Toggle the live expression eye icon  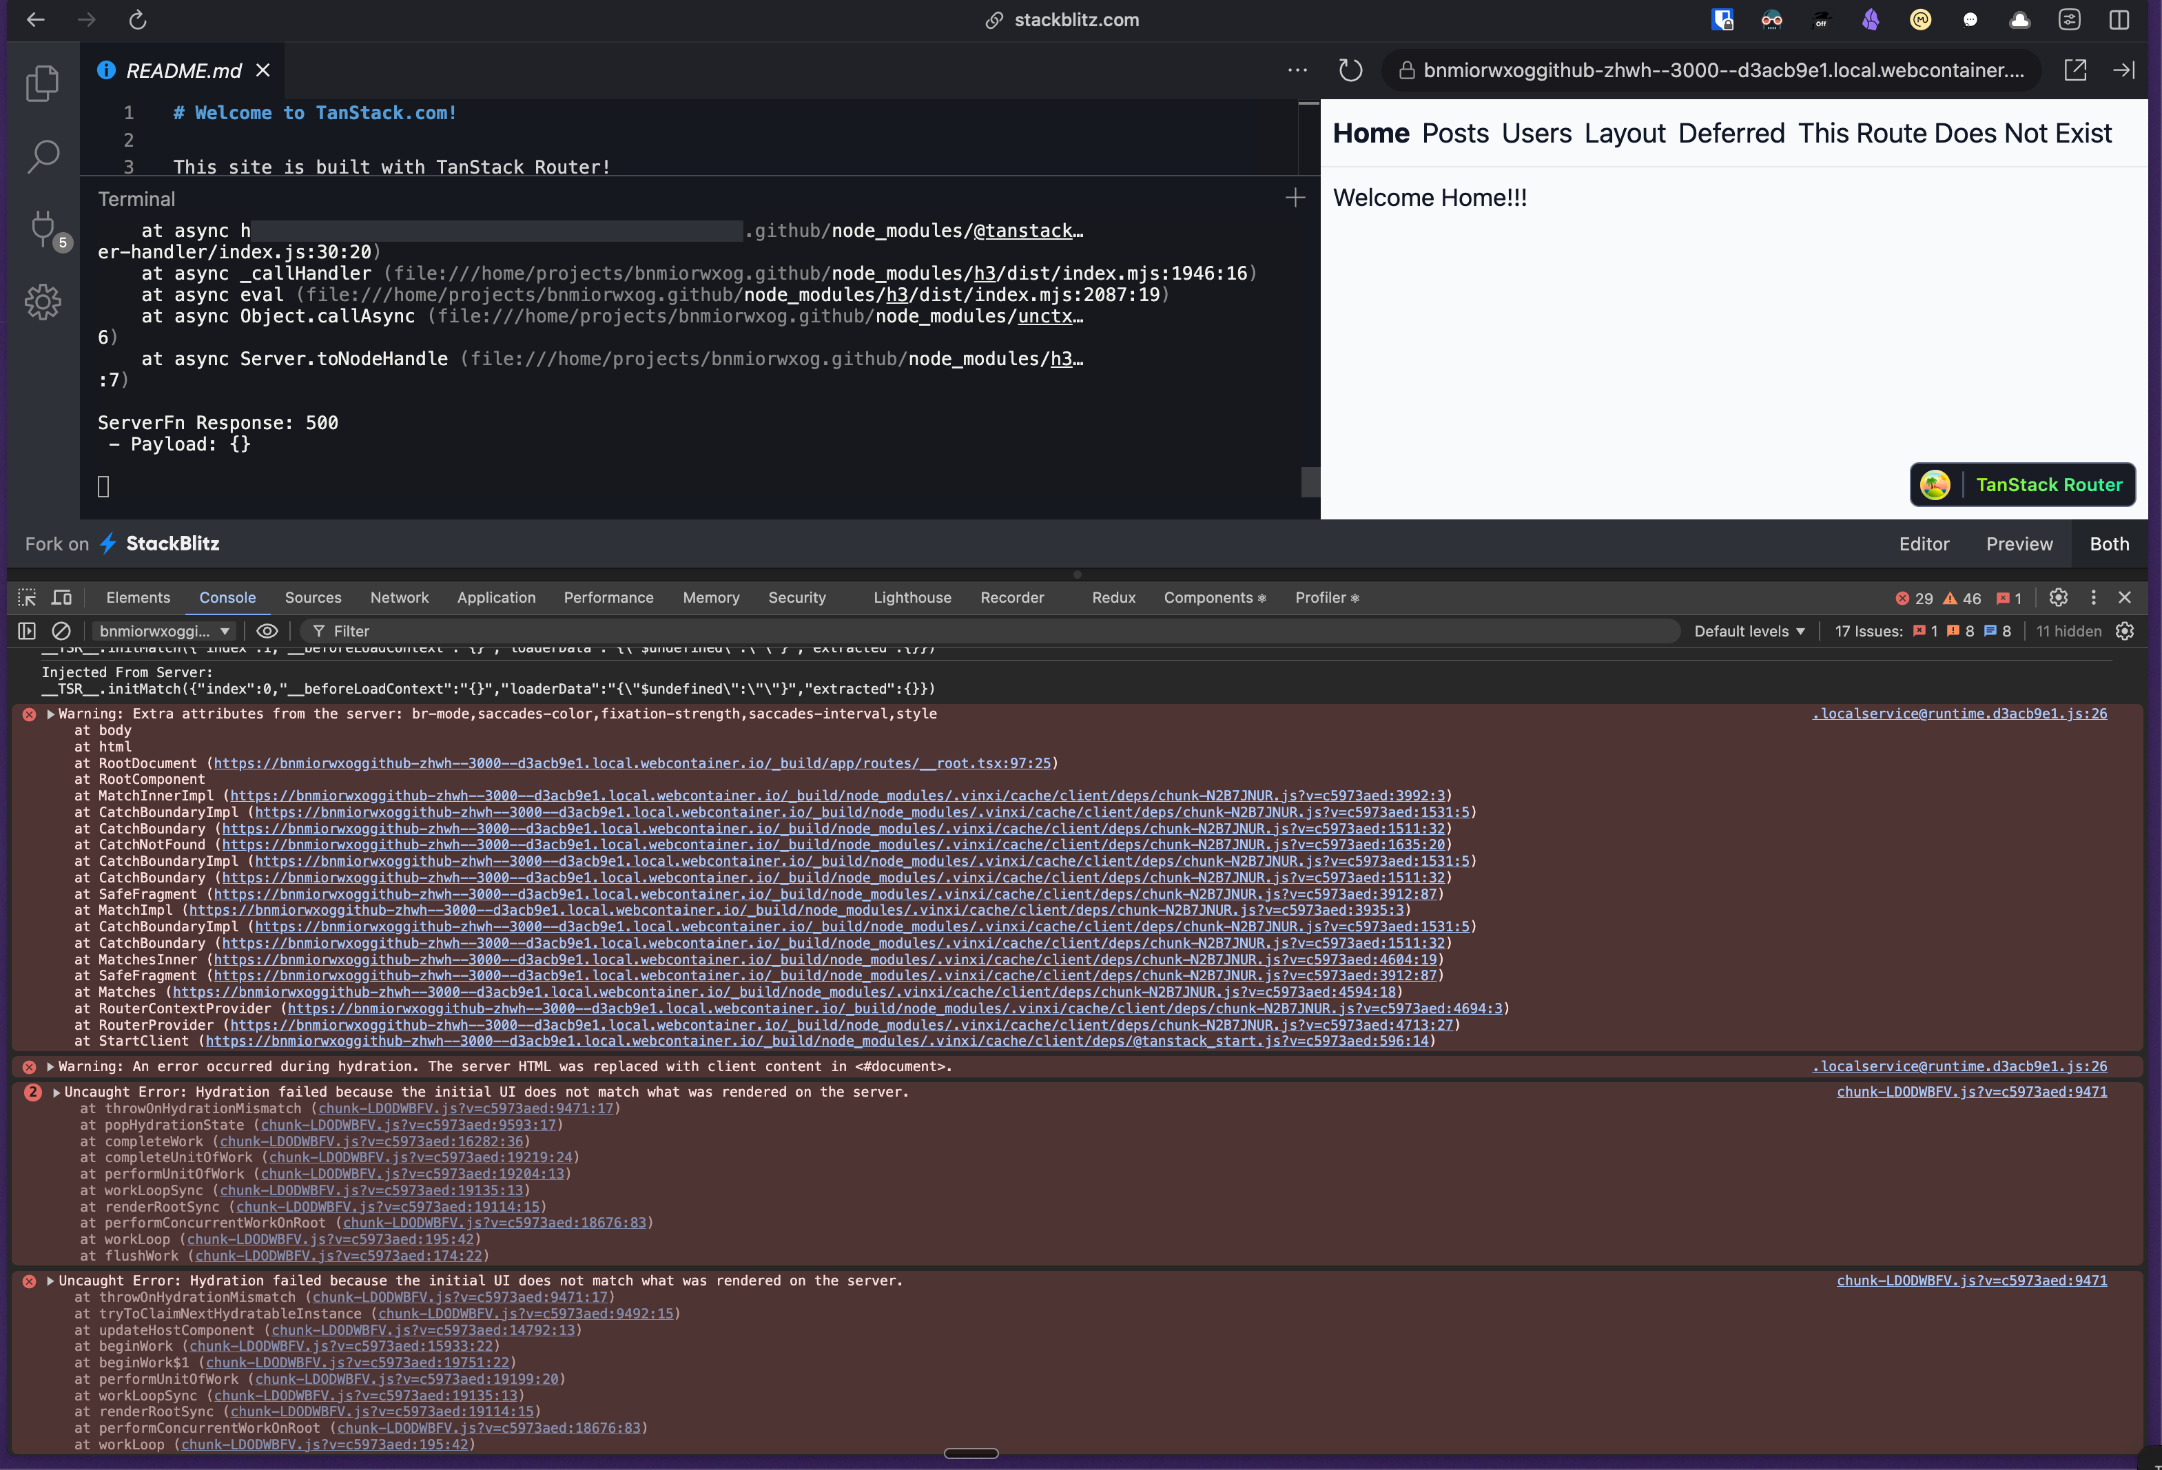click(x=267, y=631)
